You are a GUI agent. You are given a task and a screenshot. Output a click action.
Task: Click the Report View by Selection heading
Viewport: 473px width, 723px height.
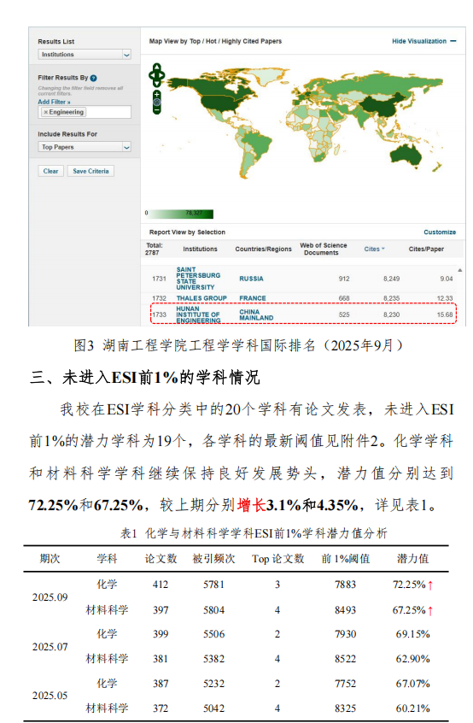click(x=187, y=232)
